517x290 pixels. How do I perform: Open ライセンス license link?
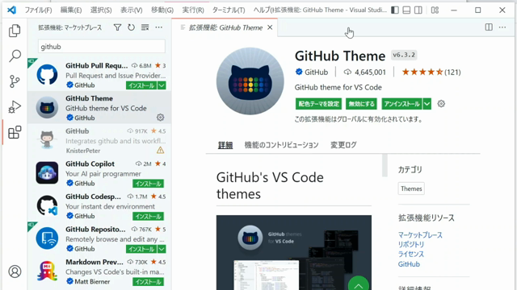pos(411,255)
